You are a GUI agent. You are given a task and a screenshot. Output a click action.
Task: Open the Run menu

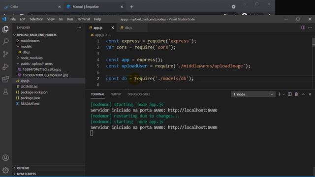[x=70, y=19]
